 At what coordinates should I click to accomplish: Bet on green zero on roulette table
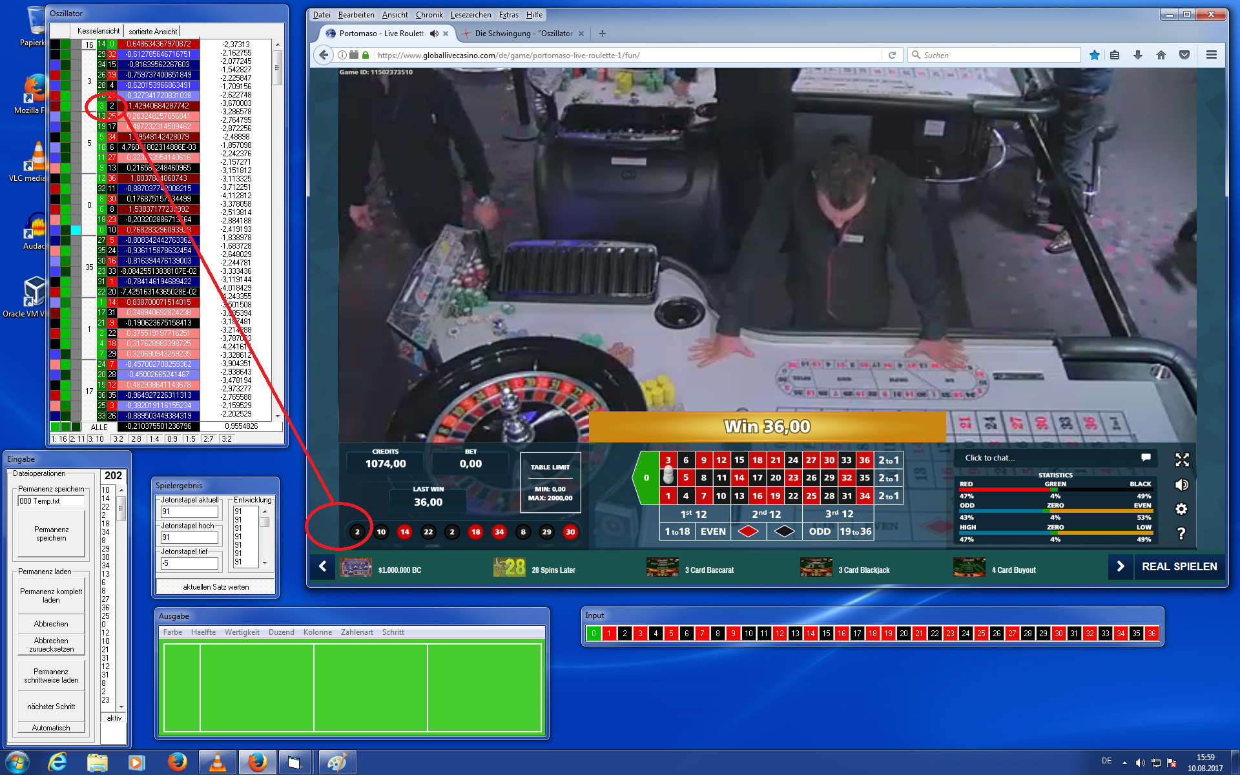click(646, 478)
